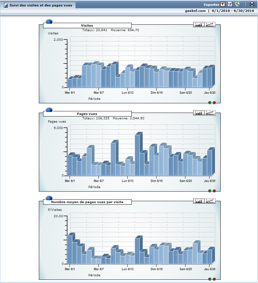Switch Visites chart to line view
Viewport: 258px width, 283px height.
[x=210, y=24]
